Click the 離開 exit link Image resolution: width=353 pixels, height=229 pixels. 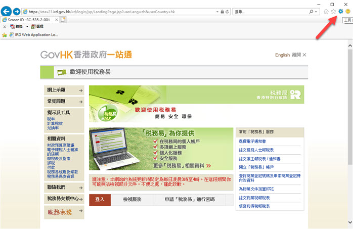click(x=296, y=55)
